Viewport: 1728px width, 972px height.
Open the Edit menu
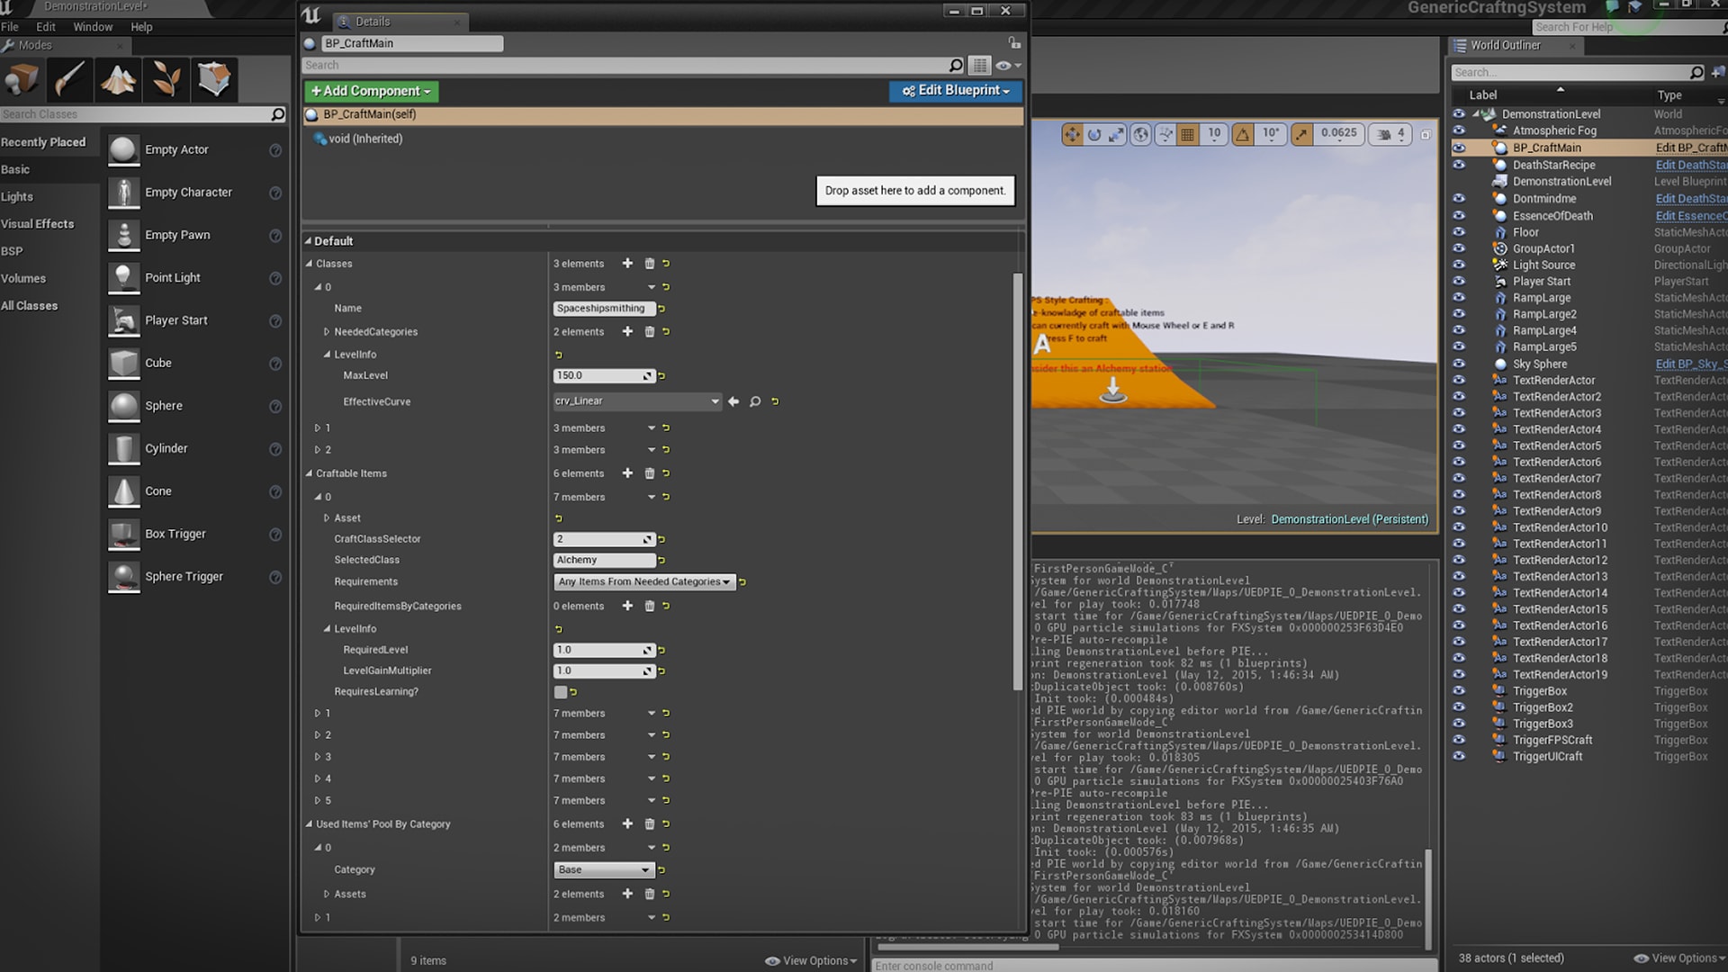coord(46,27)
